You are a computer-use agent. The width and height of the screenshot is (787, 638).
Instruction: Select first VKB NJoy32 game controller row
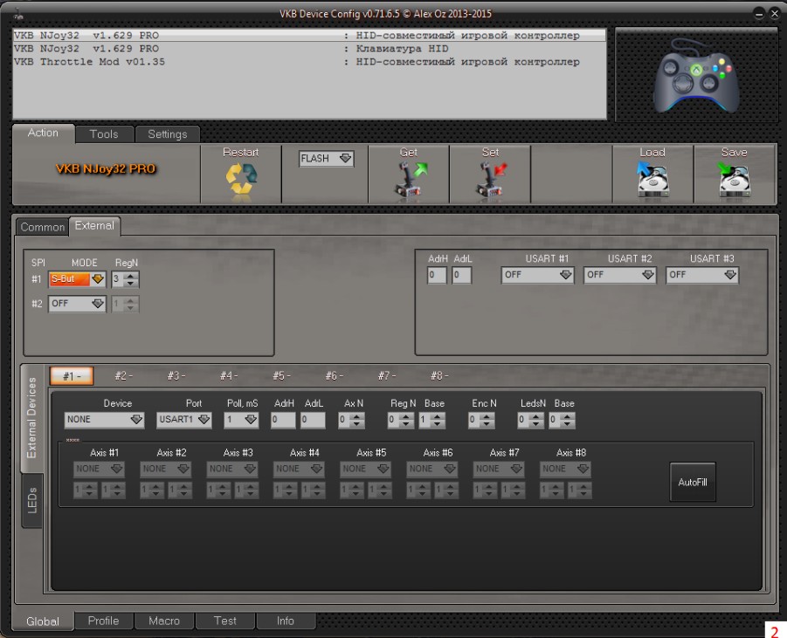[309, 36]
